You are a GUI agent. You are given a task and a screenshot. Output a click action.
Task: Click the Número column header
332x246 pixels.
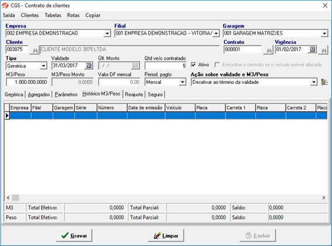(112, 108)
